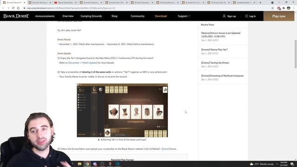Open the December 1 (Wed) Update link

point(83,63)
